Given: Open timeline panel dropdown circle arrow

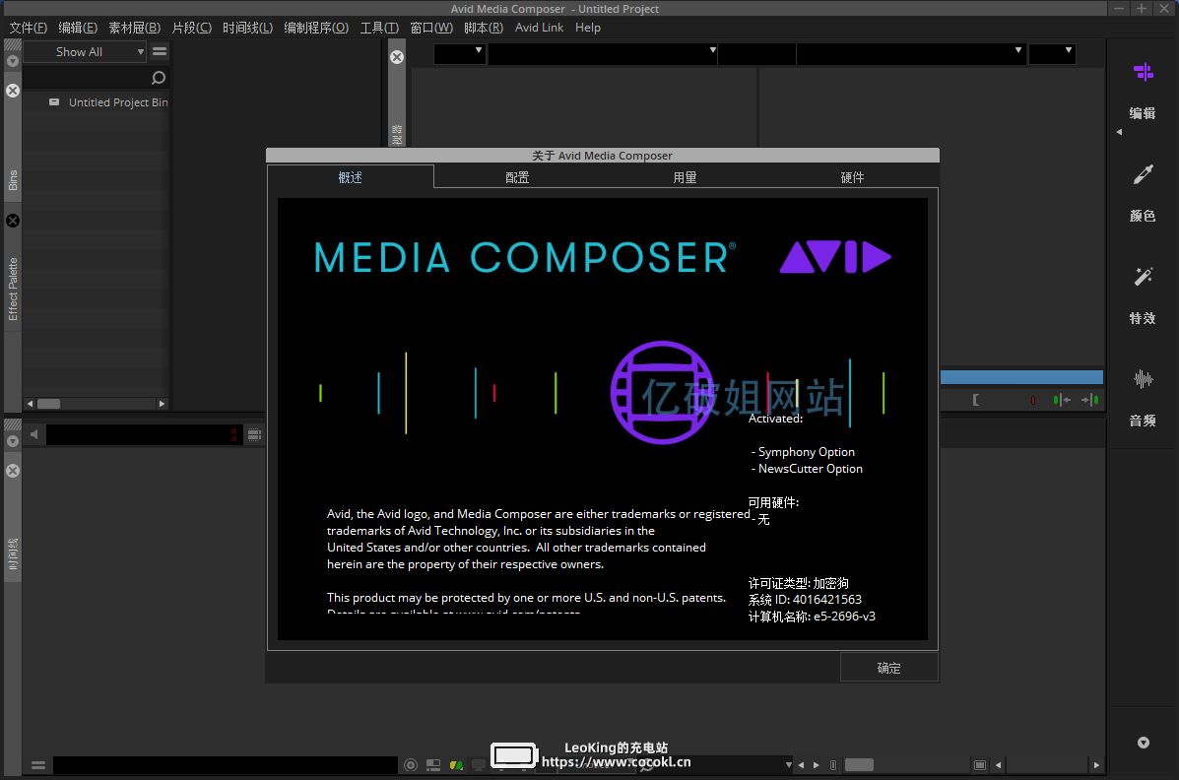Looking at the screenshot, I should (x=13, y=441).
